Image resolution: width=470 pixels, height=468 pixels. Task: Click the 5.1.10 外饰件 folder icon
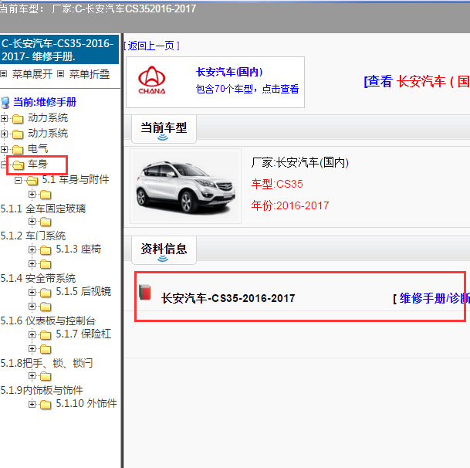pos(46,405)
